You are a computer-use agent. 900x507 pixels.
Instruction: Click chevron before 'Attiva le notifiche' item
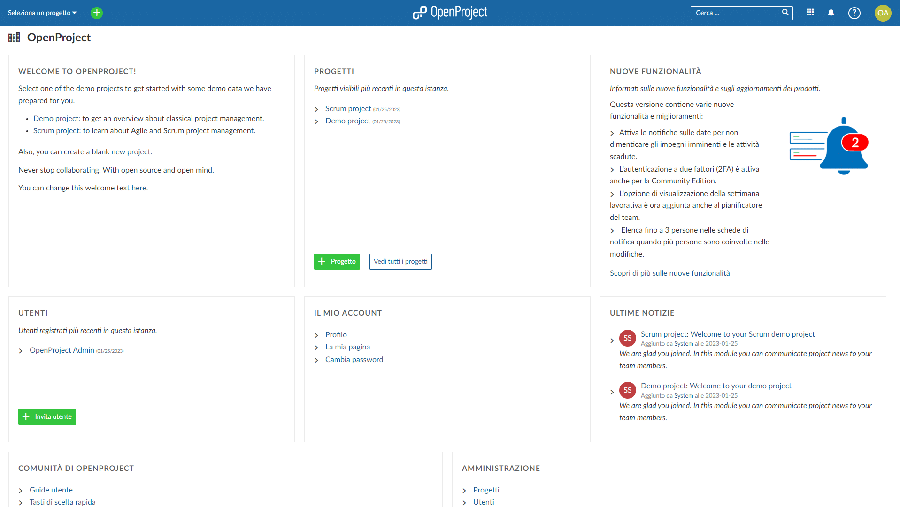tap(612, 133)
